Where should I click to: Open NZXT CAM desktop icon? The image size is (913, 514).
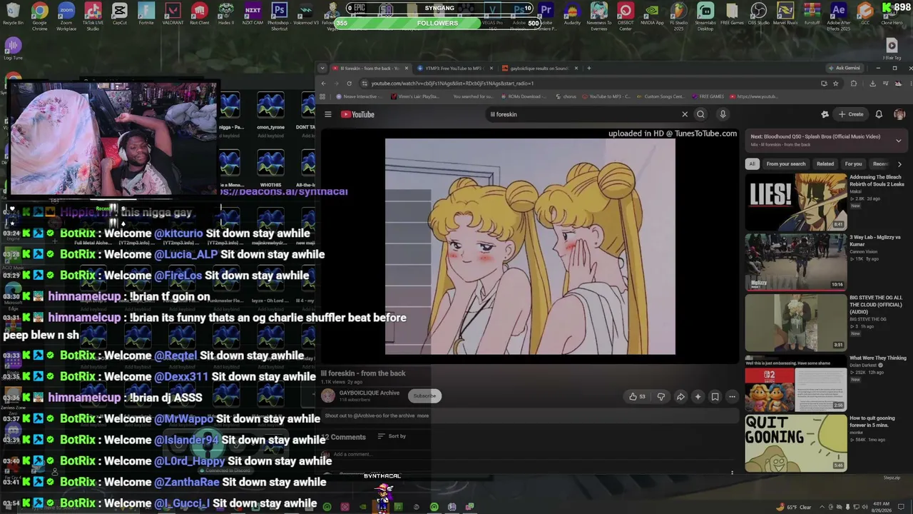[x=253, y=14]
